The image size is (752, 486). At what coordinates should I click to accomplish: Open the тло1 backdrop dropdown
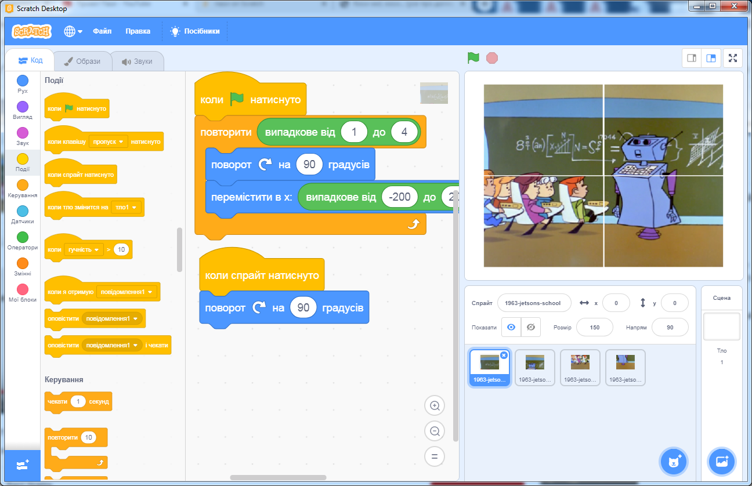pos(126,207)
